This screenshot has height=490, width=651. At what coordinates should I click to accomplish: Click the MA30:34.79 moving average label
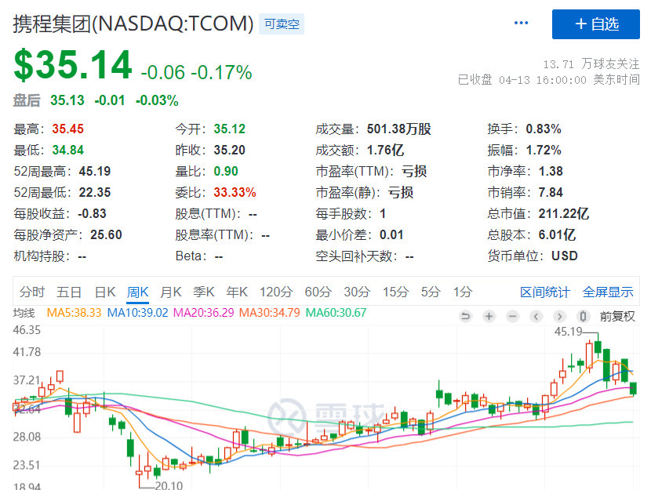pos(270,312)
